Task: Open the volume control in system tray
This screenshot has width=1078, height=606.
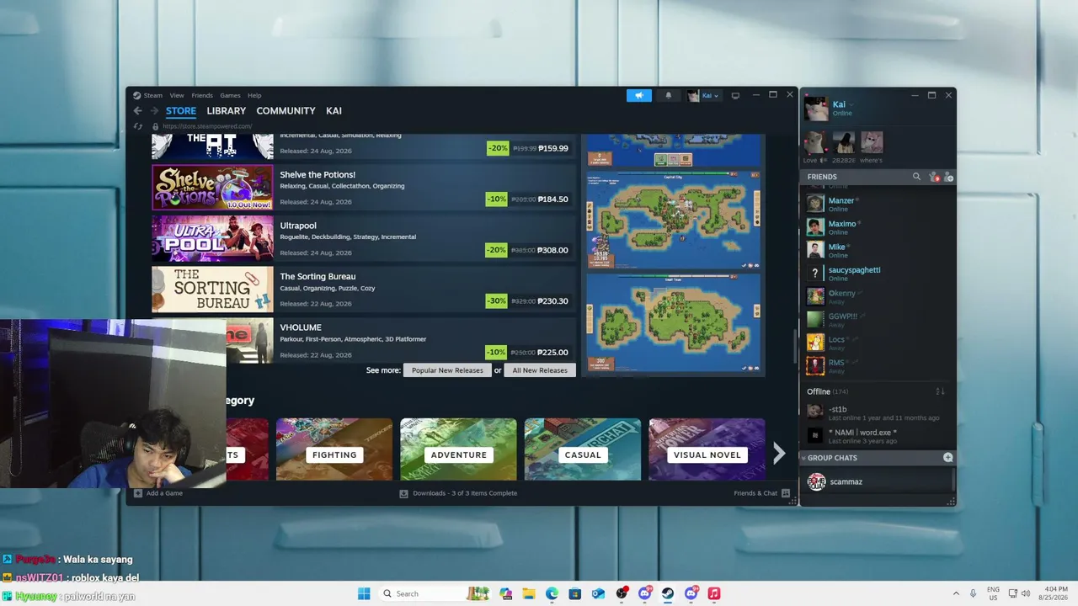Action: pos(1026,593)
